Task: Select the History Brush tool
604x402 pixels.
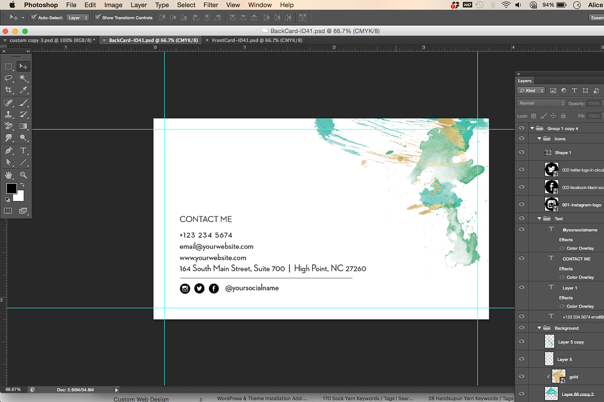Action: (x=23, y=114)
